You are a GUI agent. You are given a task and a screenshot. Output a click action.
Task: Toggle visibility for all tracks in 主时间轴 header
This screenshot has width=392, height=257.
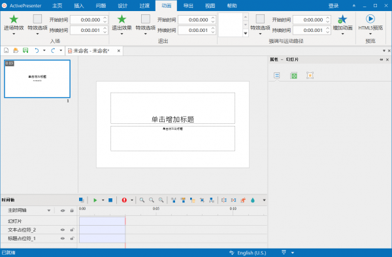[63, 211]
